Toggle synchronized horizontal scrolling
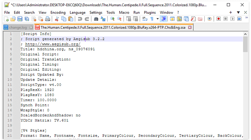This screenshot has height=140, width=251. [135, 19]
